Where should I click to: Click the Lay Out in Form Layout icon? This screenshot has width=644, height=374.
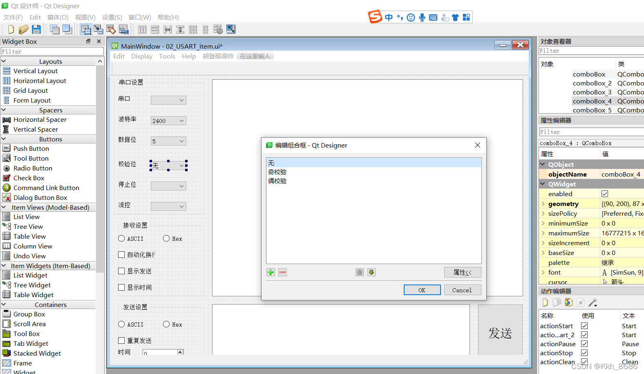(x=206, y=29)
